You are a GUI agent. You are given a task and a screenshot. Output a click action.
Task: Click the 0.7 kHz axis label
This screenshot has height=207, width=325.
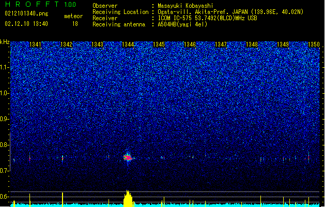tap(4, 171)
